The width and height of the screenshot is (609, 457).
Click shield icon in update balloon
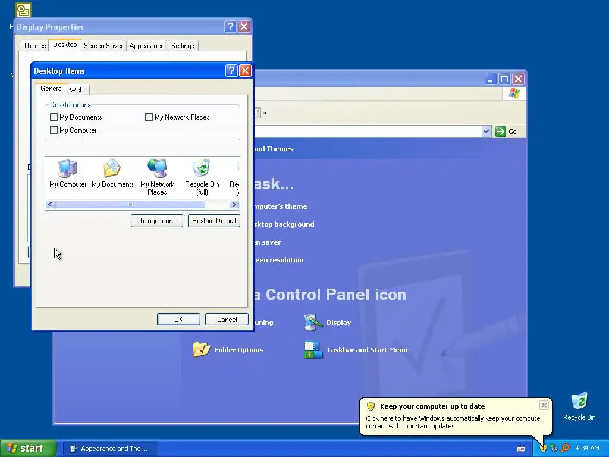[x=371, y=406]
